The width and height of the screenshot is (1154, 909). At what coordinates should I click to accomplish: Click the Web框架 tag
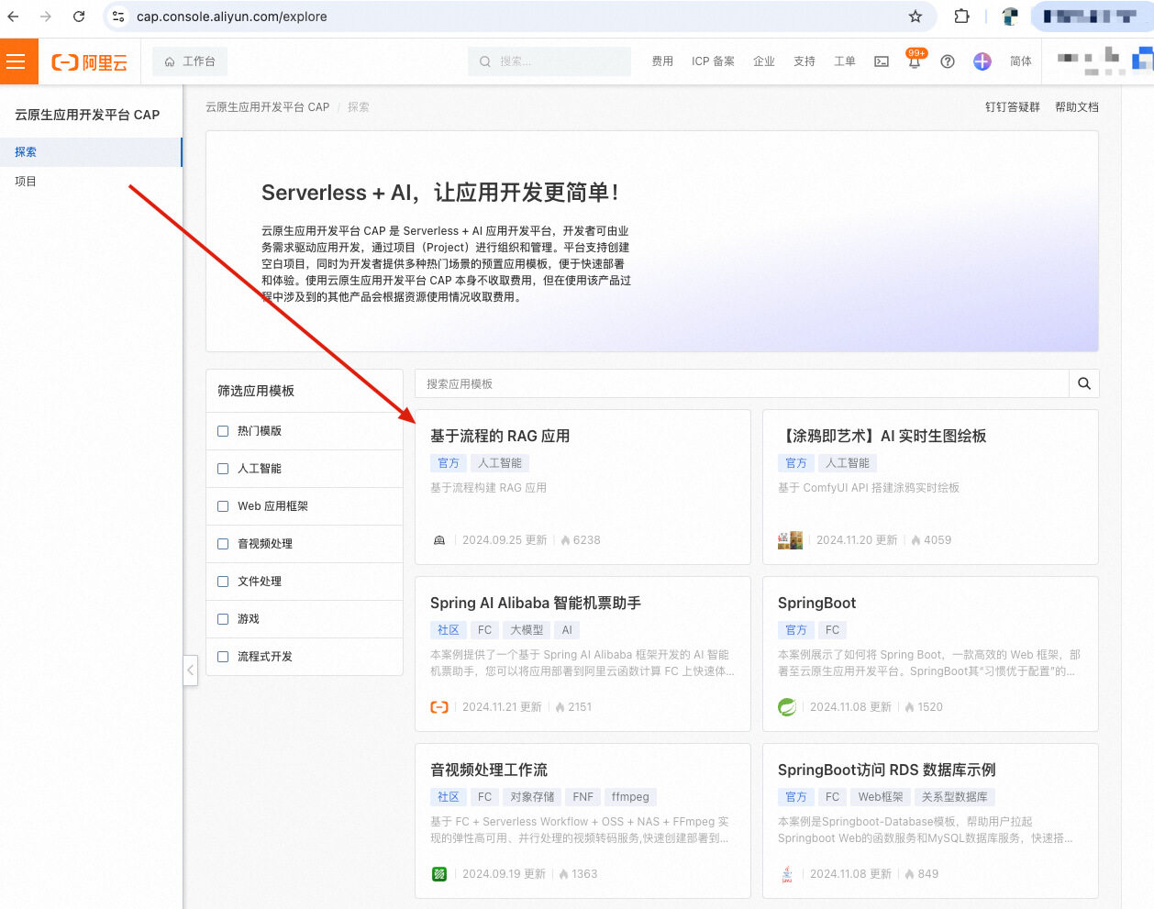click(x=881, y=797)
